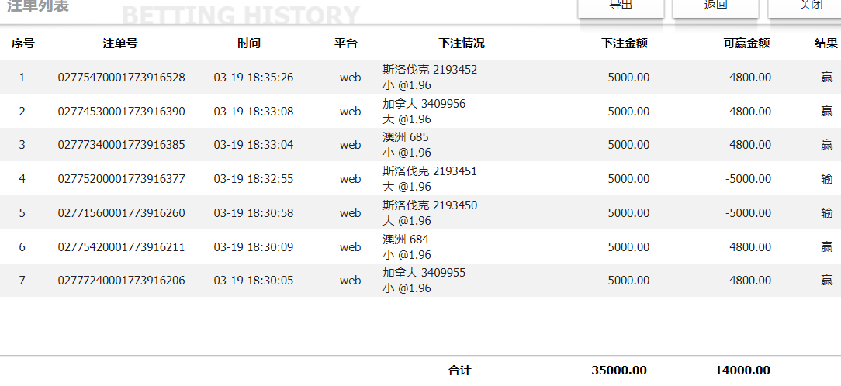Click order number 02771560001773916260
The image size is (841, 386).
(121, 213)
